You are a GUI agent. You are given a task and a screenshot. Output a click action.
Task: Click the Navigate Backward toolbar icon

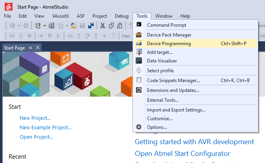click(x=13, y=26)
